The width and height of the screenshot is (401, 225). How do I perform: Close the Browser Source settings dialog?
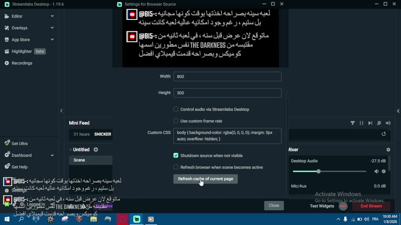pyautogui.click(x=274, y=205)
